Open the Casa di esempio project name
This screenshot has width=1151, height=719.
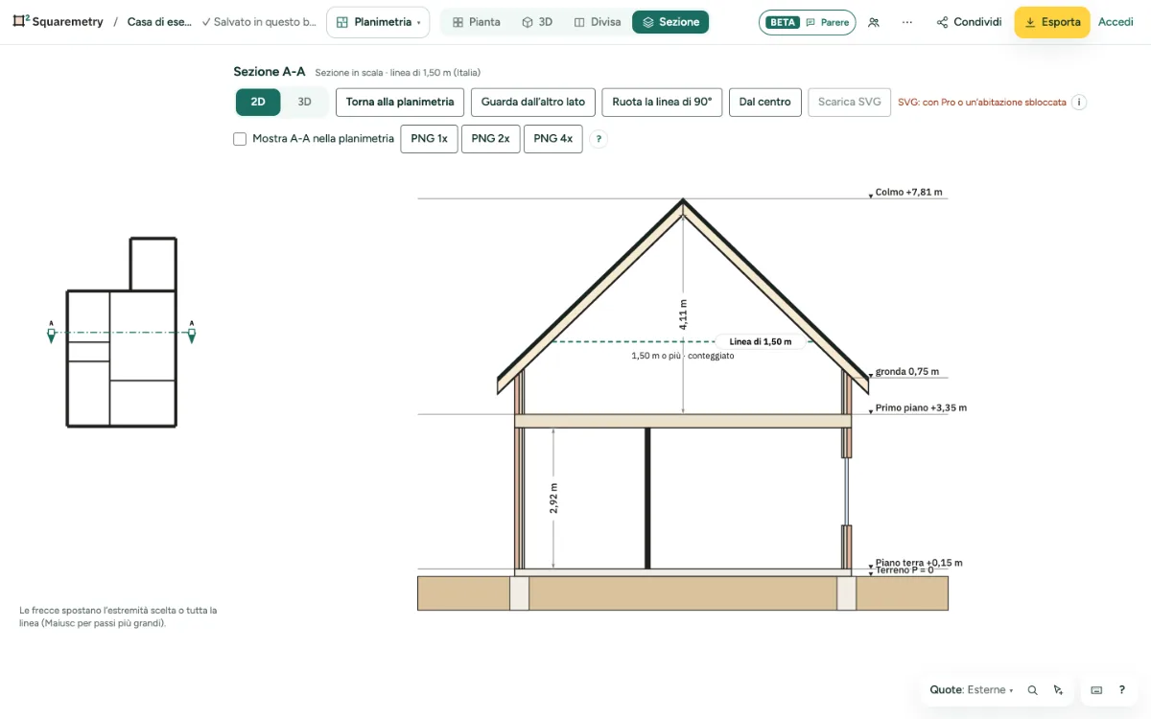(159, 22)
